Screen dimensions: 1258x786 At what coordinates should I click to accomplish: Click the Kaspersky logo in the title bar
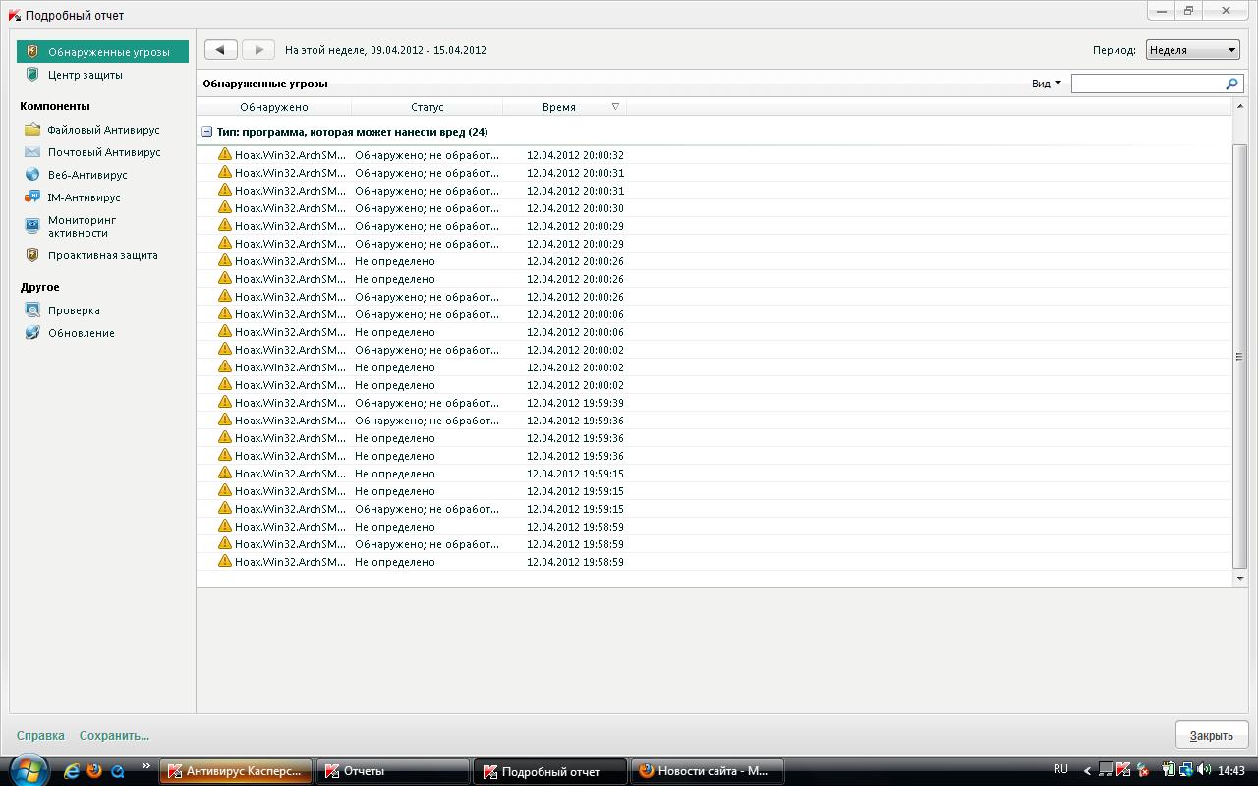pos(15,15)
